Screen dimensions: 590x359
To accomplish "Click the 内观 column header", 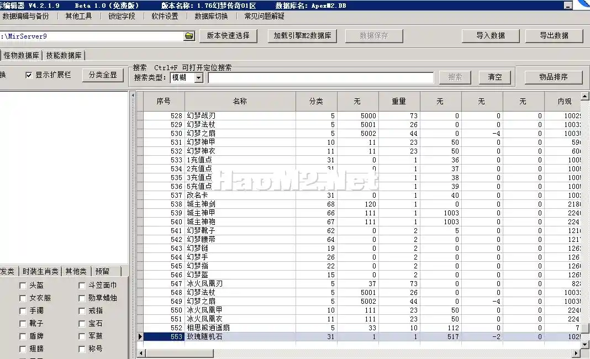I will point(563,101).
